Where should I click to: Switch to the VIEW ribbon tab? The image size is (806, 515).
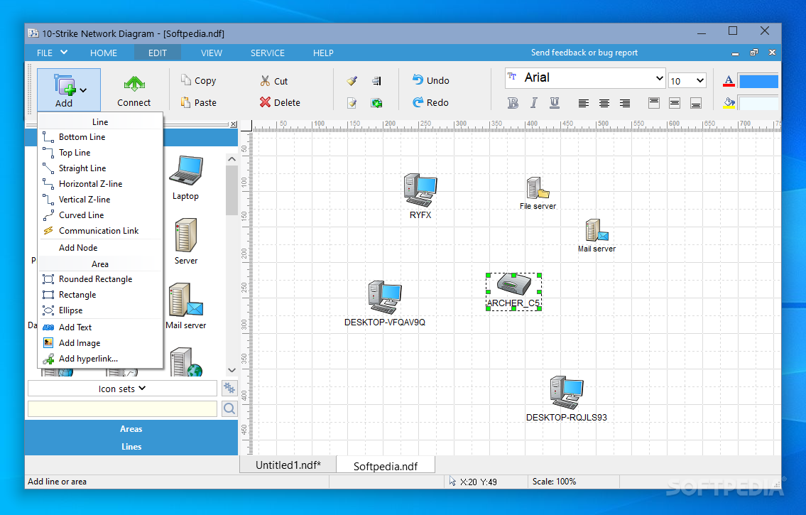[x=212, y=53]
